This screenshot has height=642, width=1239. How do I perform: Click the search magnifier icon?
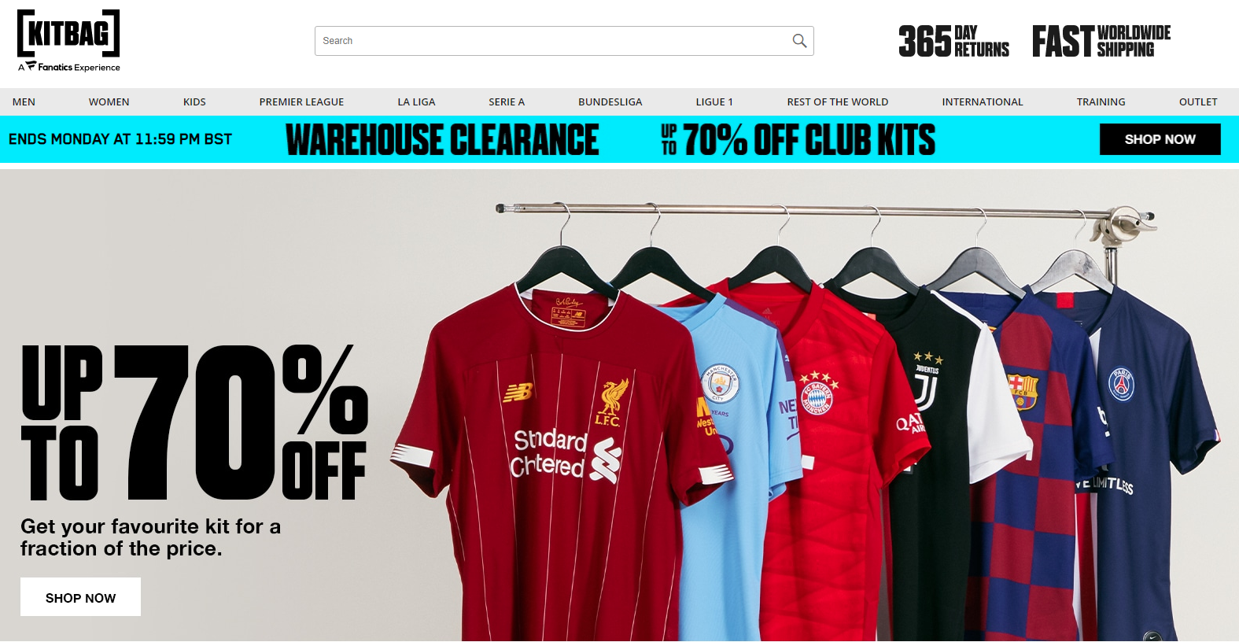pyautogui.click(x=799, y=41)
